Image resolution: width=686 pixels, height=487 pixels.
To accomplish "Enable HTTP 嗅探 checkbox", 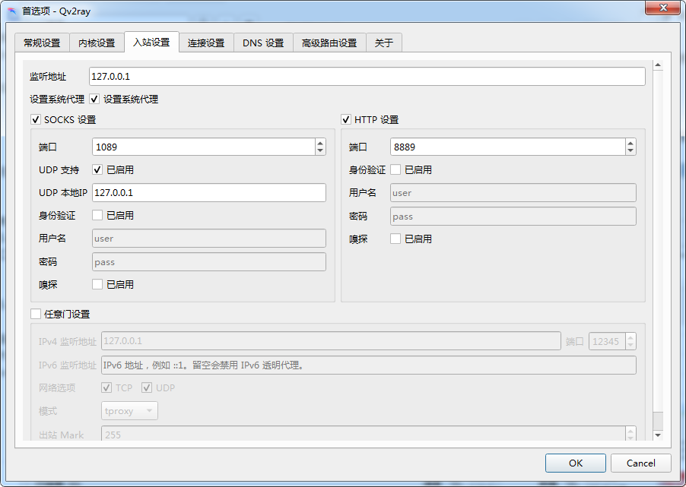I will pos(395,239).
